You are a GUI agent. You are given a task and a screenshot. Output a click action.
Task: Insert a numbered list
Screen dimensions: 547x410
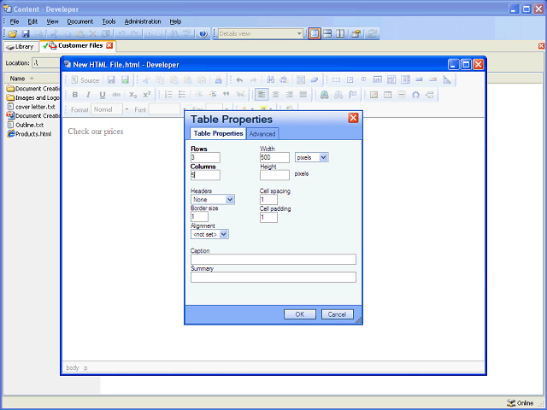coord(168,95)
